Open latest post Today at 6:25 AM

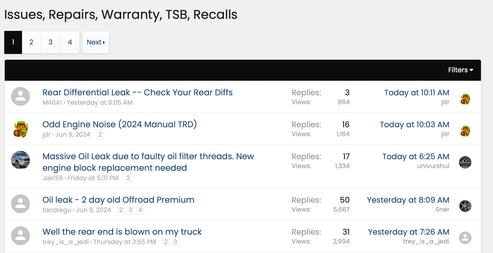coord(416,156)
